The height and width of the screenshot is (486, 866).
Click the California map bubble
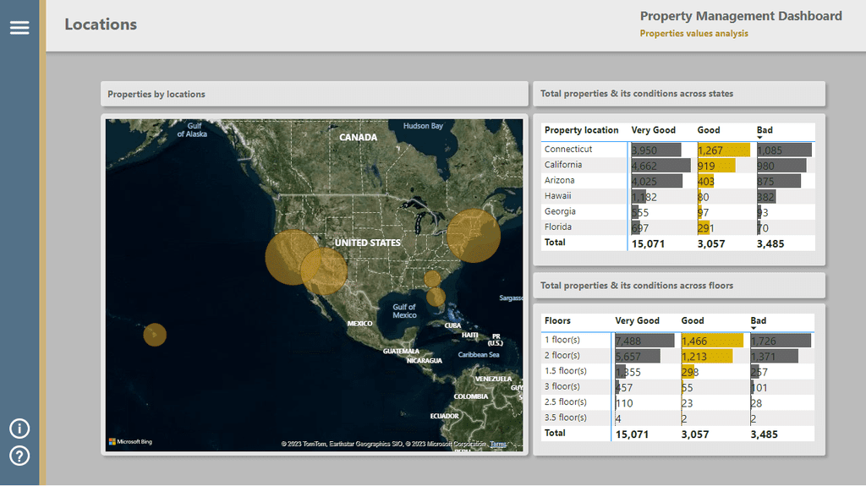293,257
